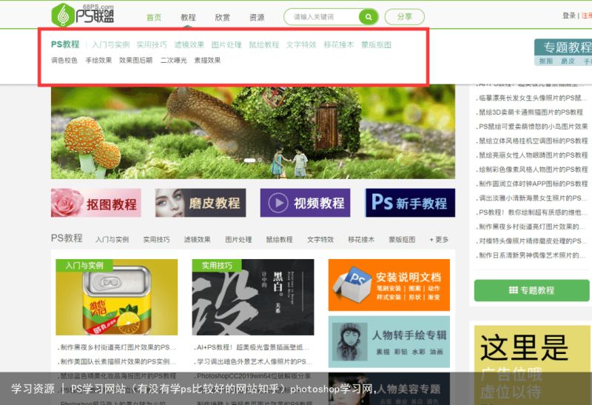Choose 效果图后期 in the submenu
The image size is (592, 405).
click(x=136, y=60)
